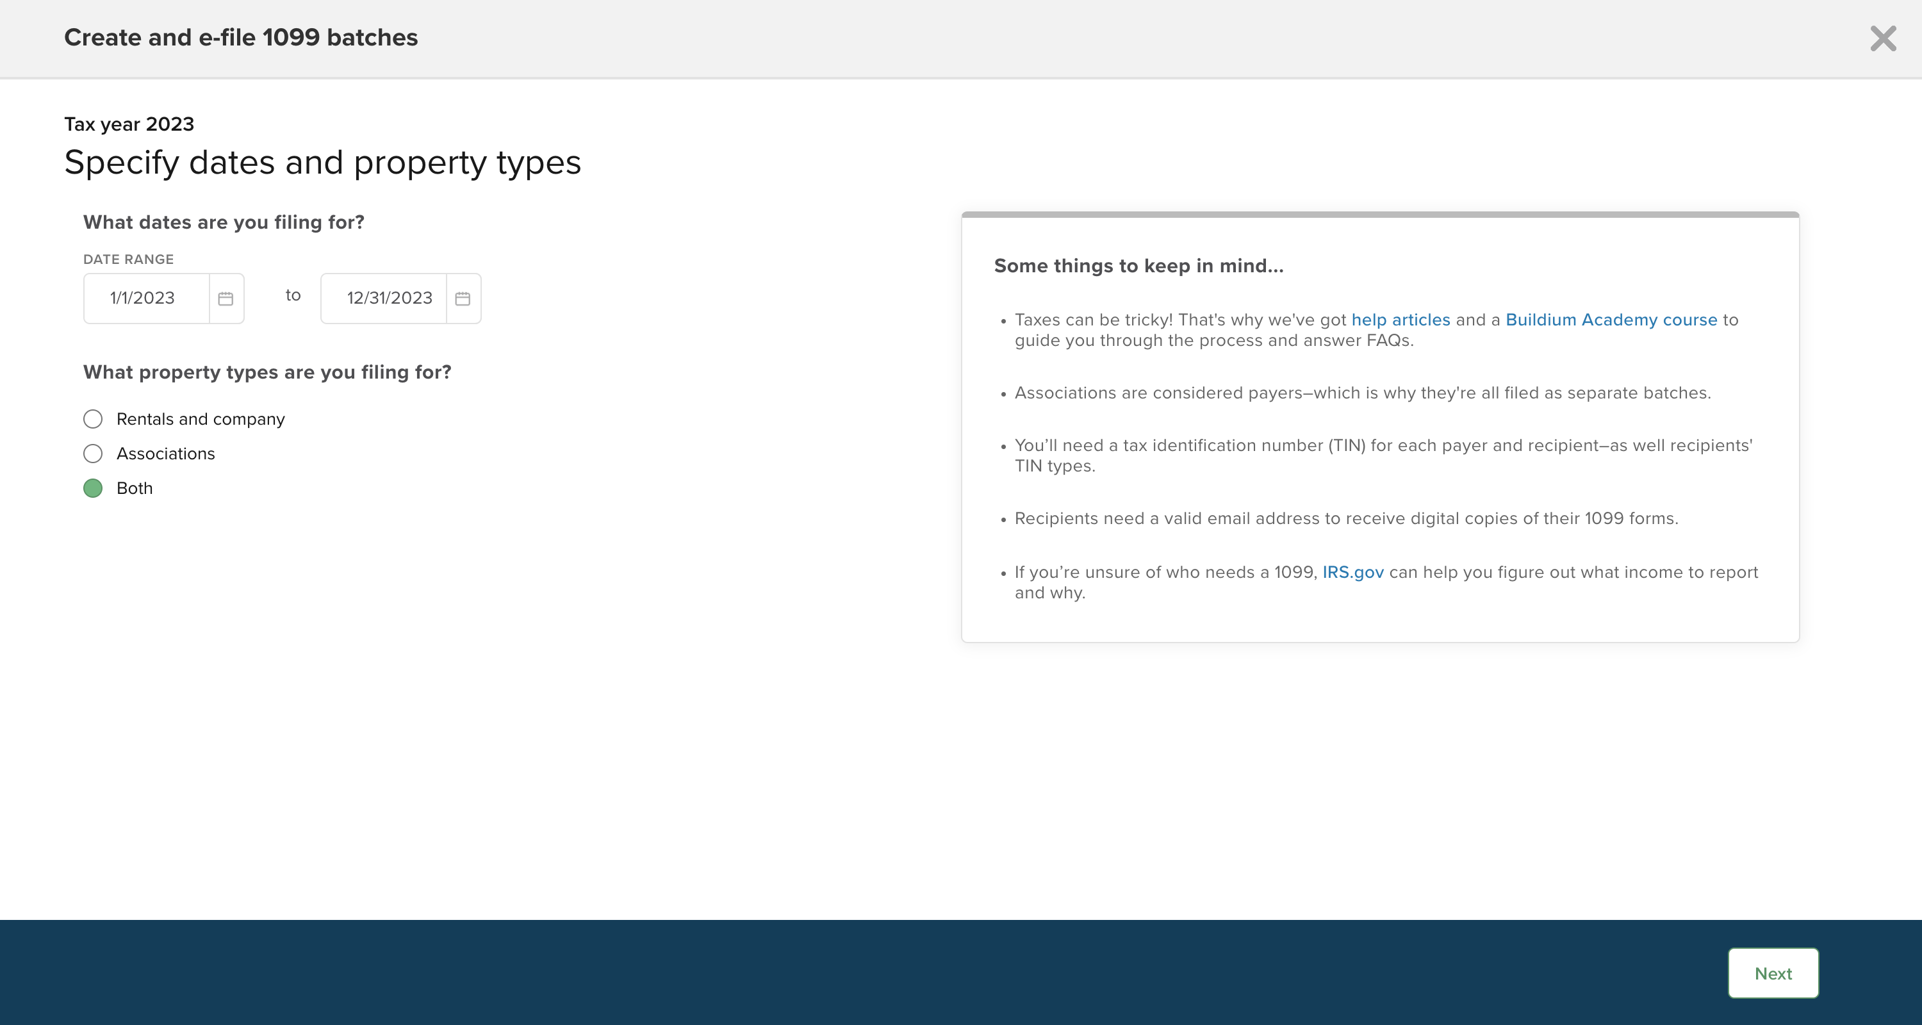Open the end date calendar picker

coord(463,299)
